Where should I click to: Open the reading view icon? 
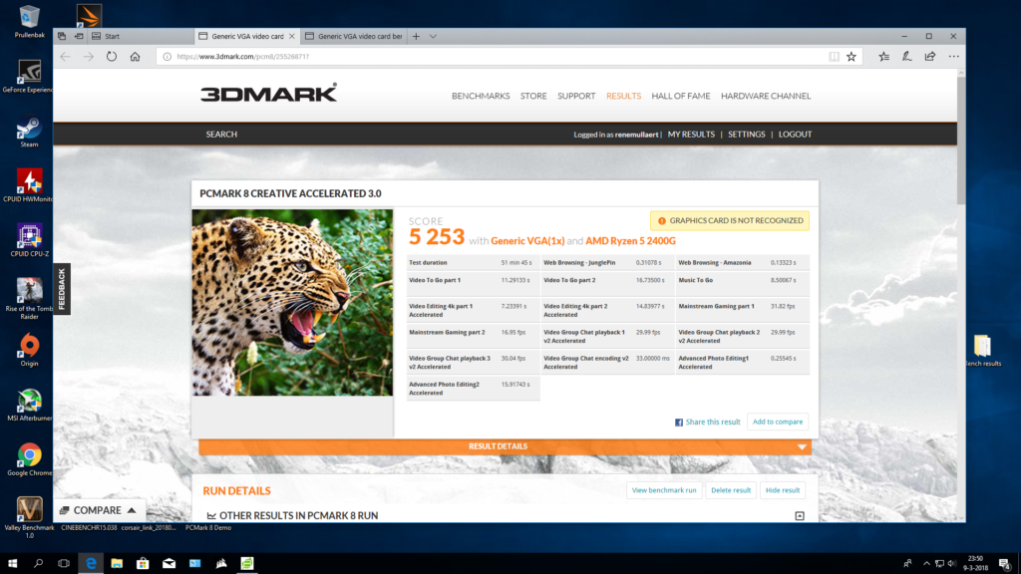pos(834,57)
